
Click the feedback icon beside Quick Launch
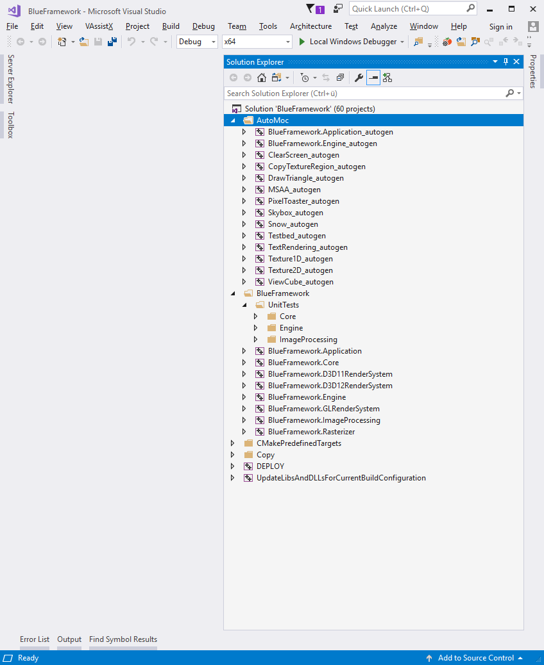click(x=337, y=8)
